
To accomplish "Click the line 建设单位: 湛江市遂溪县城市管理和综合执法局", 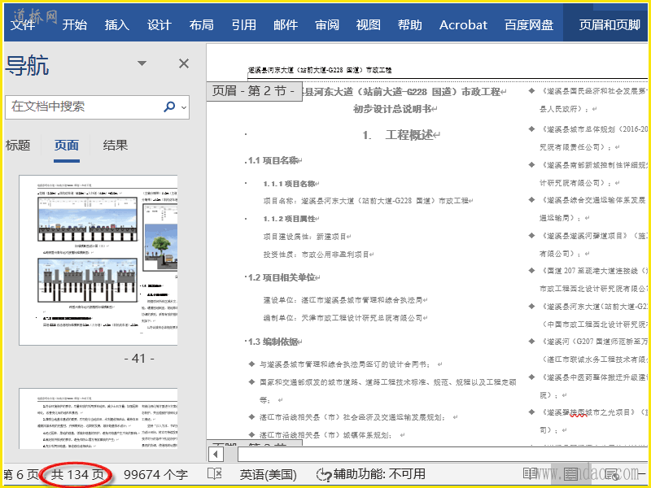I will tap(345, 300).
